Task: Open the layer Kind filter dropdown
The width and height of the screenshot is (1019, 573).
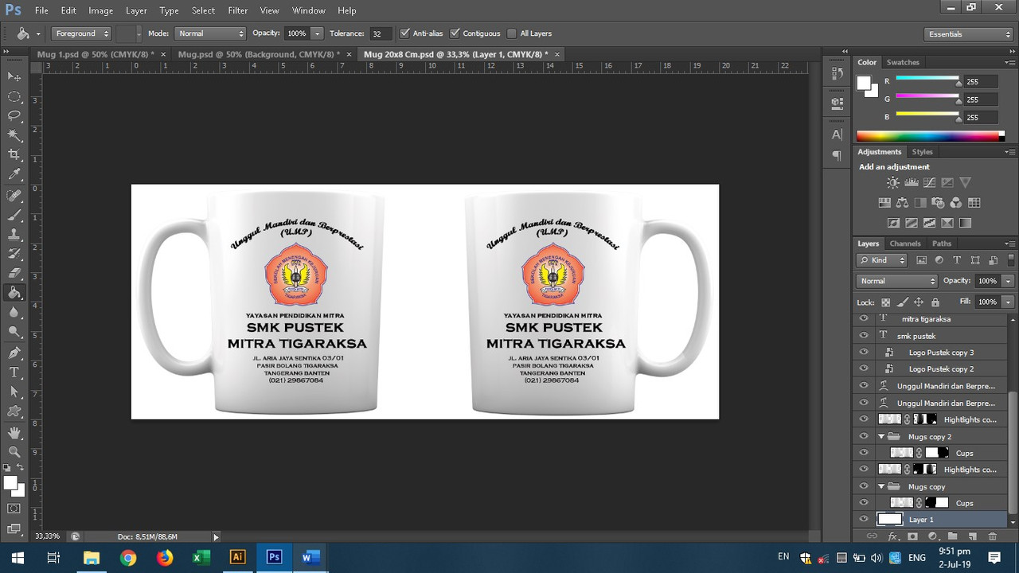Action: [882, 260]
